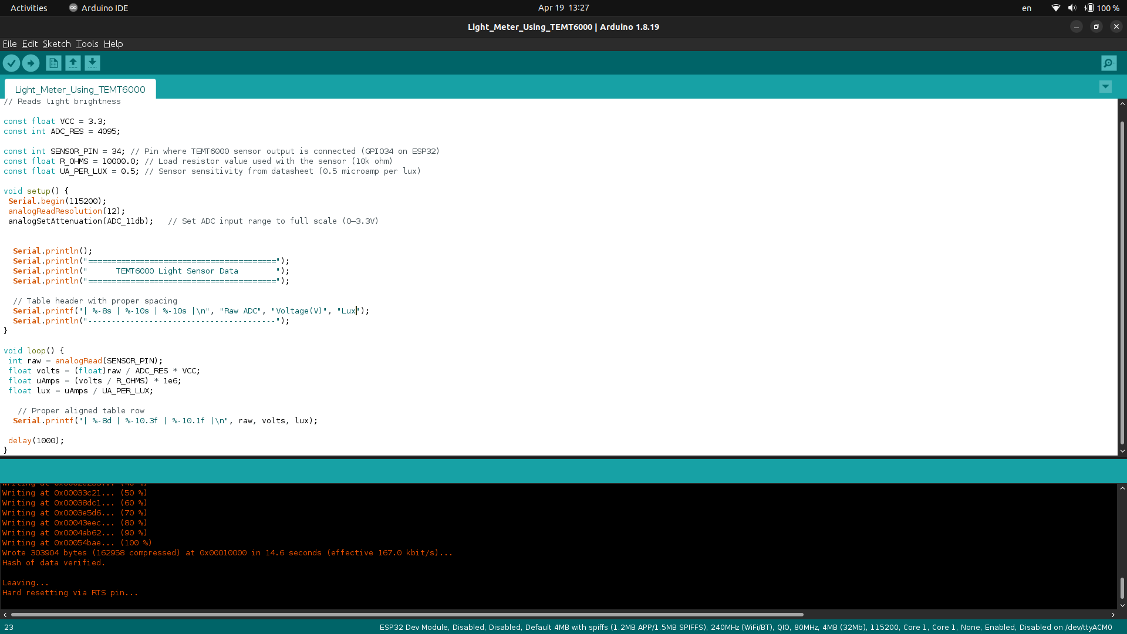Create a new sketch with New icon
The height and width of the screenshot is (634, 1127).
tap(53, 63)
